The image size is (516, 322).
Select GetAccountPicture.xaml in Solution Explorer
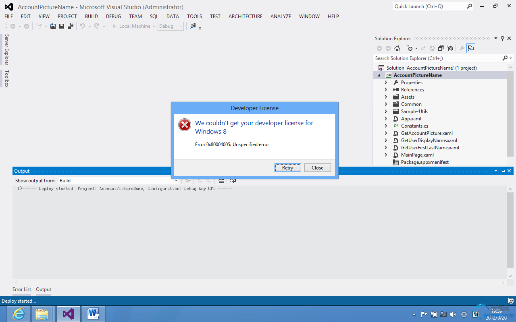pos(427,133)
